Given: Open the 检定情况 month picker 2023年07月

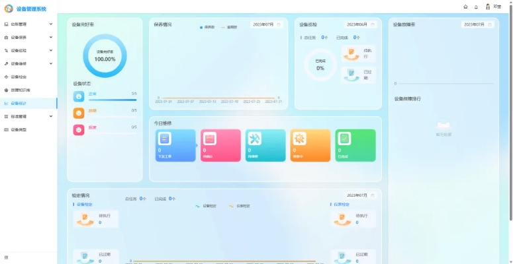Looking at the screenshot, I should click(x=361, y=195).
